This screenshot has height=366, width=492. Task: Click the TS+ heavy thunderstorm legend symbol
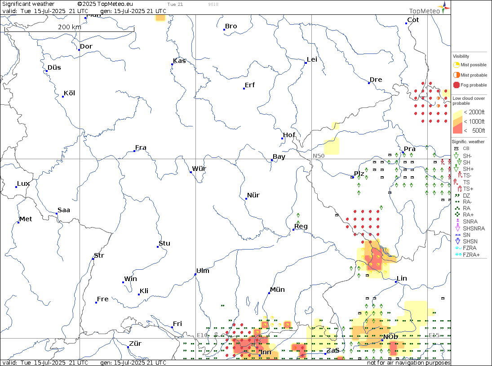tap(460, 189)
